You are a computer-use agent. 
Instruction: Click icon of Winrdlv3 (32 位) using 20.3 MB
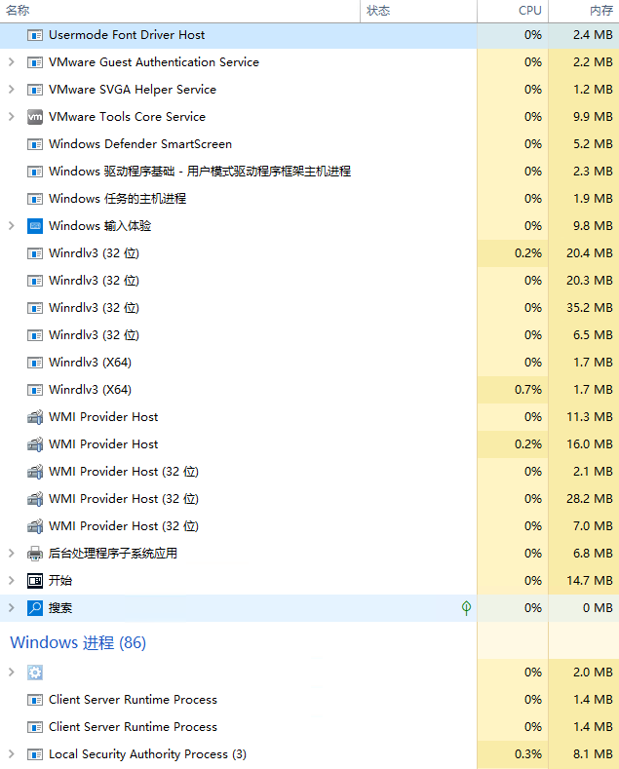tap(35, 281)
